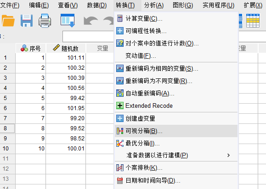Click the icon beside 对个案中的值进行计数
266x189 pixels.
click(x=120, y=43)
